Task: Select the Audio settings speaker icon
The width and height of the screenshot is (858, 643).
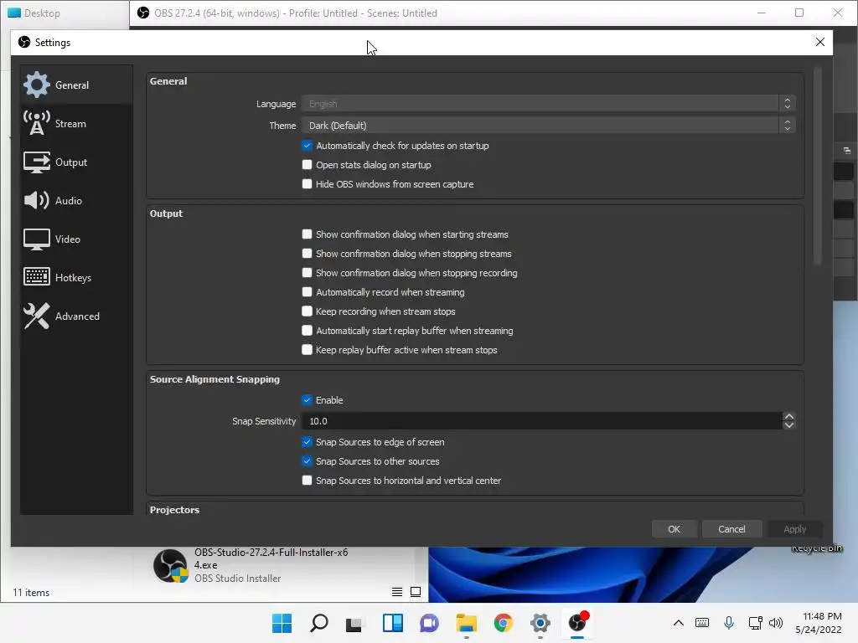Action: click(37, 201)
